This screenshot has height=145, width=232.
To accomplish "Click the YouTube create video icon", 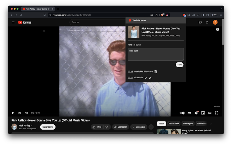I will 200,22.
